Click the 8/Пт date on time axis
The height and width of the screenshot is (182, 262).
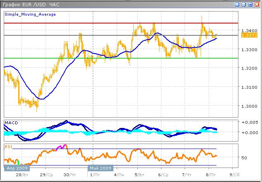(x=211, y=175)
